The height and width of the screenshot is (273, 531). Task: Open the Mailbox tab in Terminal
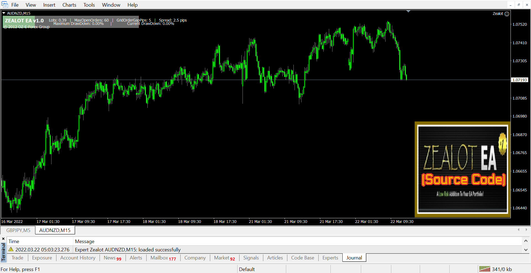click(163, 258)
